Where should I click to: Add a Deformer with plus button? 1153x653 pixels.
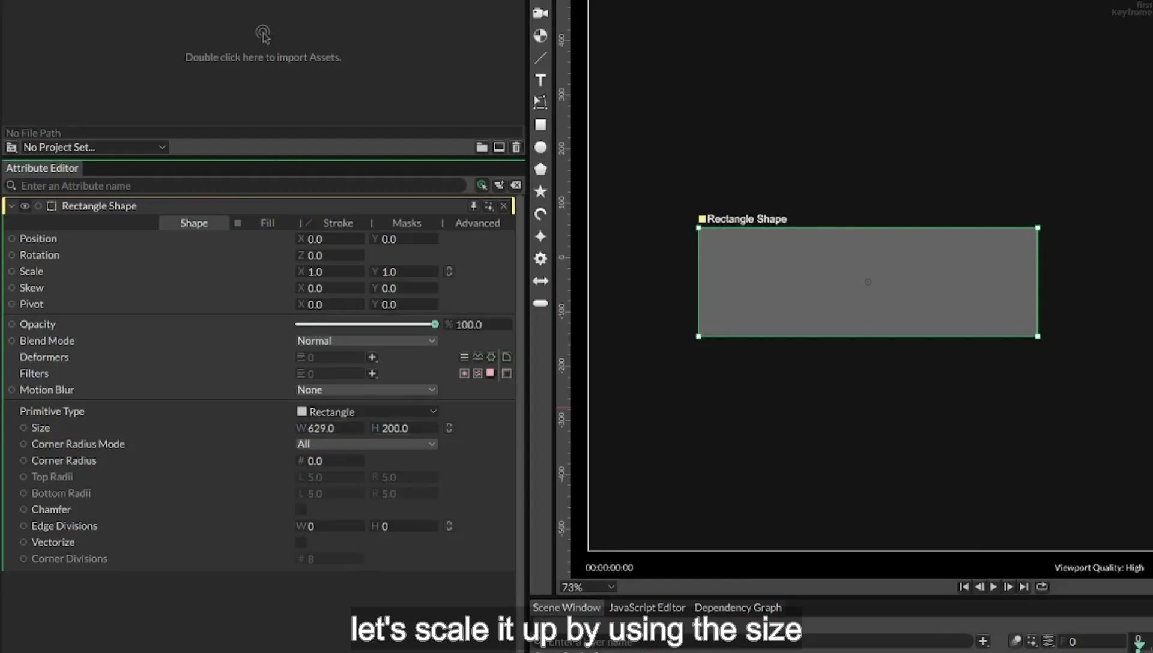(x=372, y=357)
